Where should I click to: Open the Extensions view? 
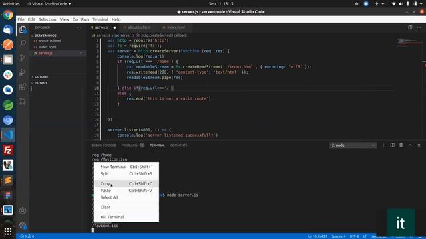point(23,87)
